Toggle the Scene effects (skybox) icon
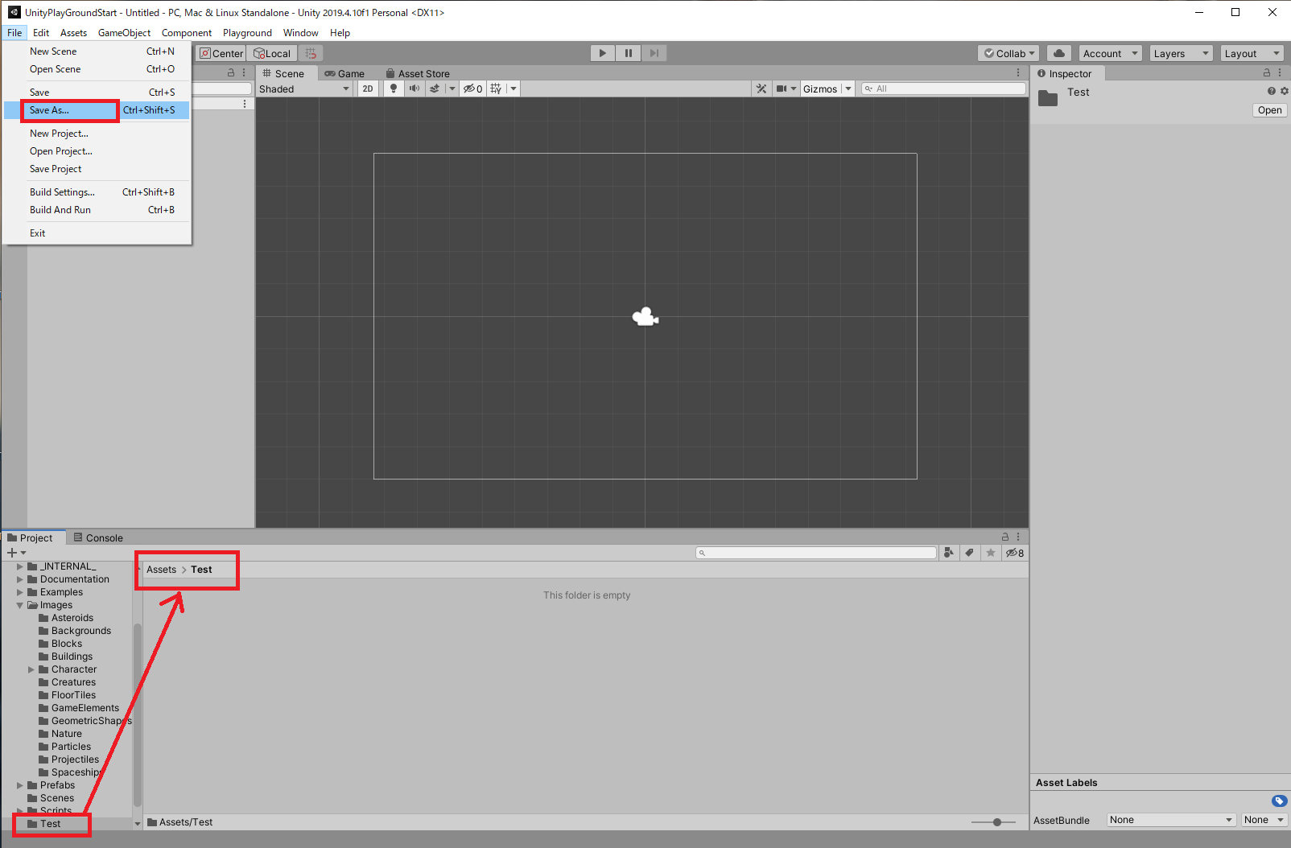 [x=435, y=89]
